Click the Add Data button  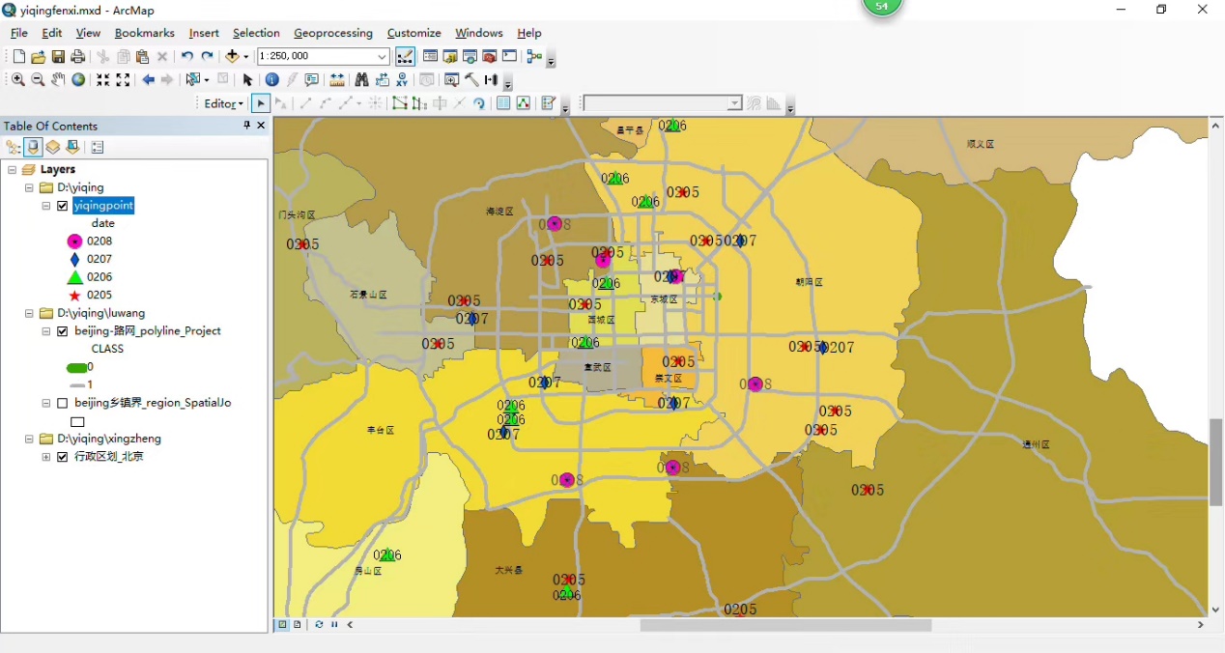[x=233, y=57]
